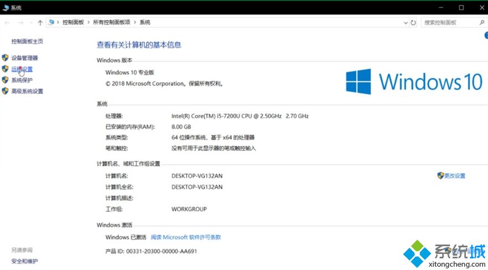Open 控制面板 breadcrumb
The height and width of the screenshot is (270, 488).
point(73,22)
